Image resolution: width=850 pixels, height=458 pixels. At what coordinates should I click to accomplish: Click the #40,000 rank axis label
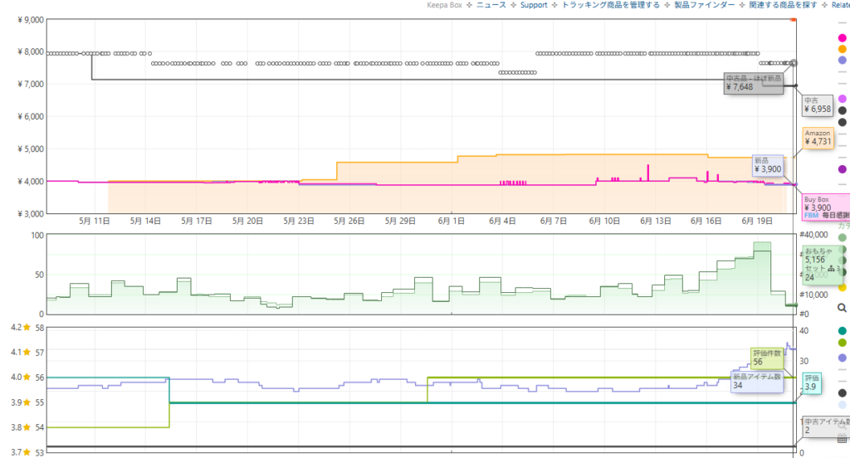click(813, 235)
